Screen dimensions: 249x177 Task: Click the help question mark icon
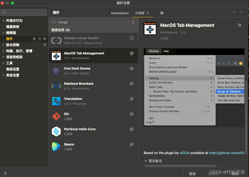(5, 174)
